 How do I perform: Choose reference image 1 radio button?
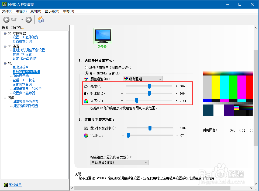[x=232, y=130]
